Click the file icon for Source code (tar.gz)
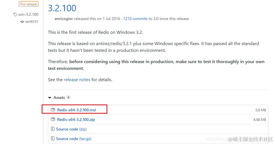Screen dimensions: 275x144 point(52,139)
